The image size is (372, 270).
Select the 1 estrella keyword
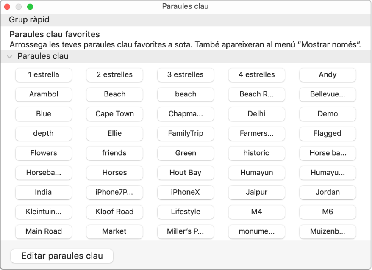point(44,75)
